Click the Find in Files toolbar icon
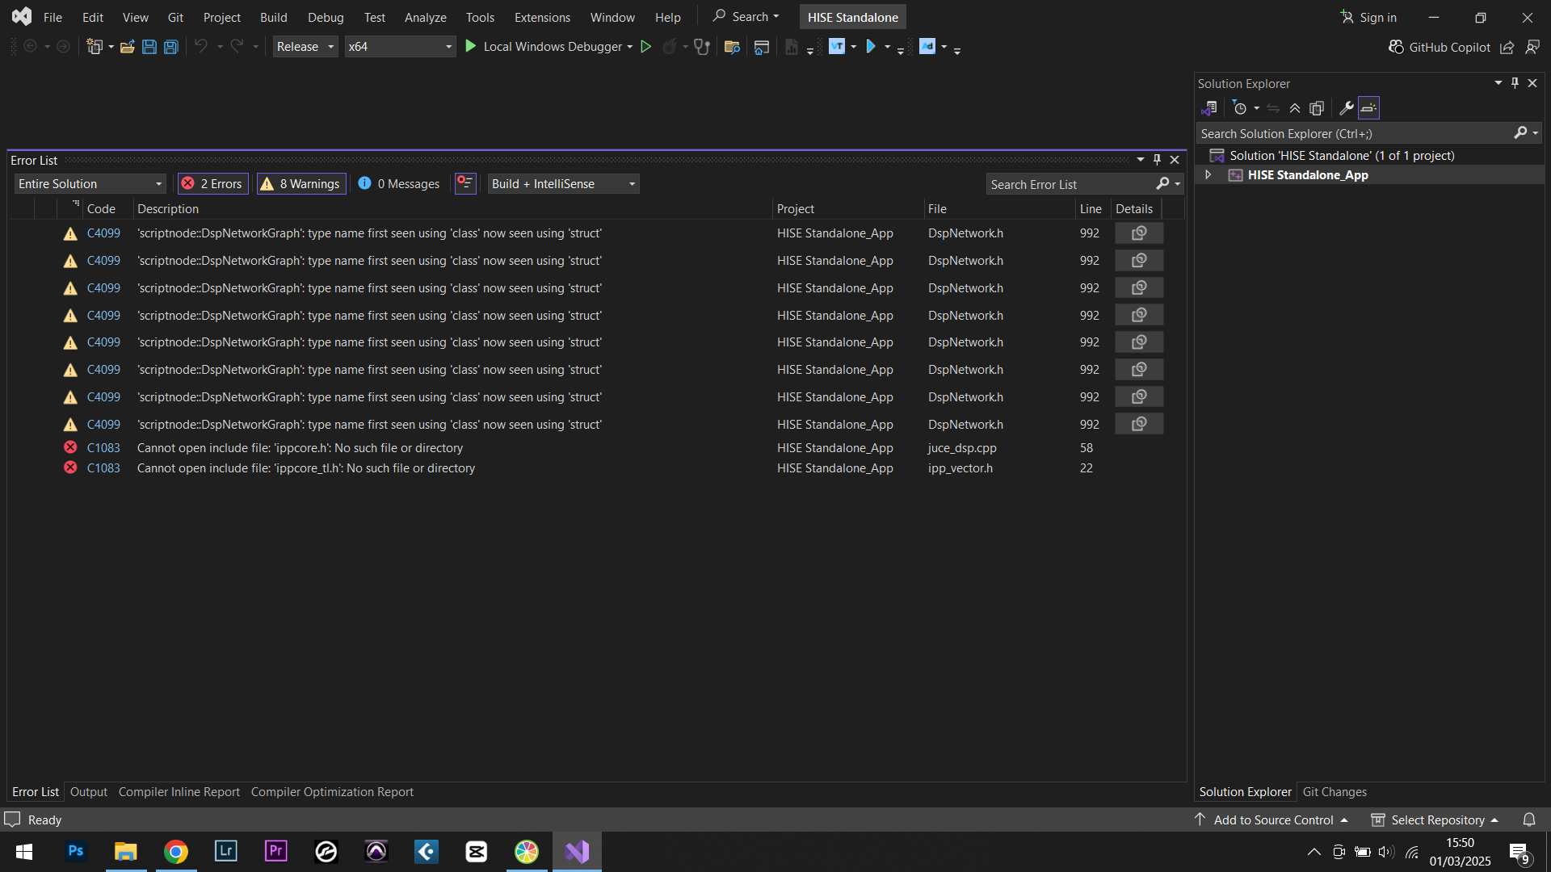Image resolution: width=1551 pixels, height=872 pixels. click(732, 47)
